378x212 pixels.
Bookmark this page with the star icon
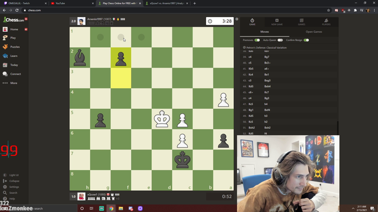pos(328,10)
